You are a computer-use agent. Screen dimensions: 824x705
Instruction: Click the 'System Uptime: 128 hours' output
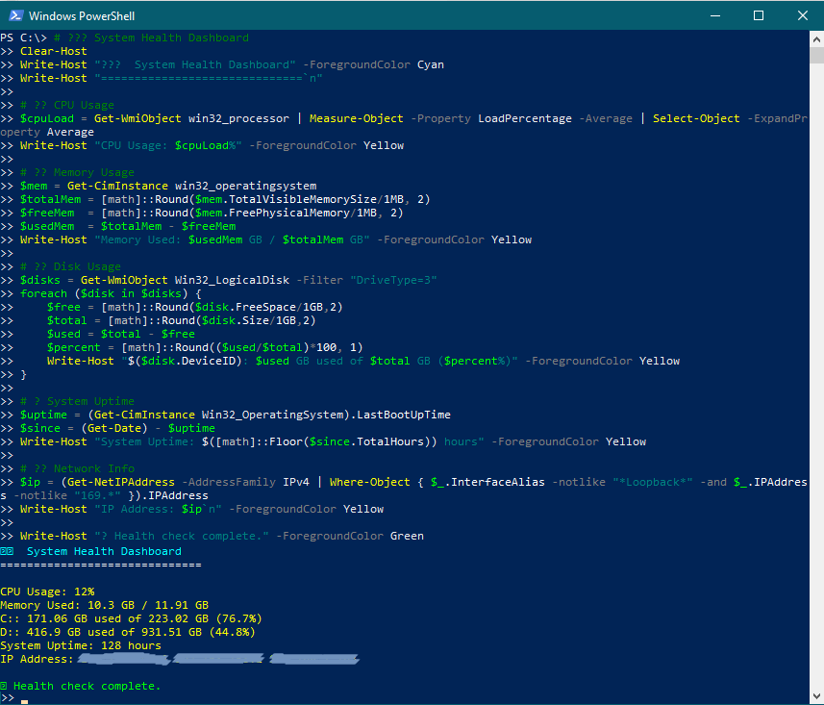pos(81,646)
